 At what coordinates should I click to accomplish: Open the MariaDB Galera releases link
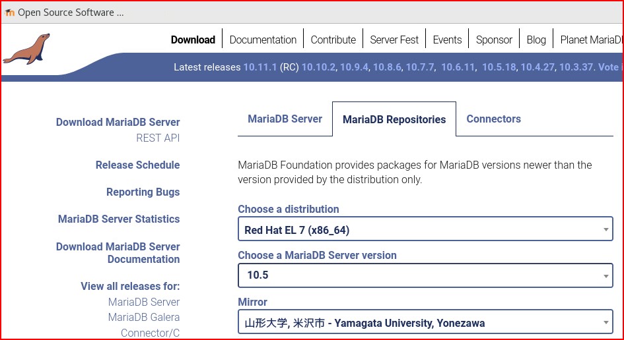point(144,318)
